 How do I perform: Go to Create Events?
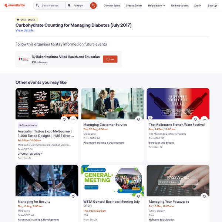pyautogui.click(x=134, y=6)
